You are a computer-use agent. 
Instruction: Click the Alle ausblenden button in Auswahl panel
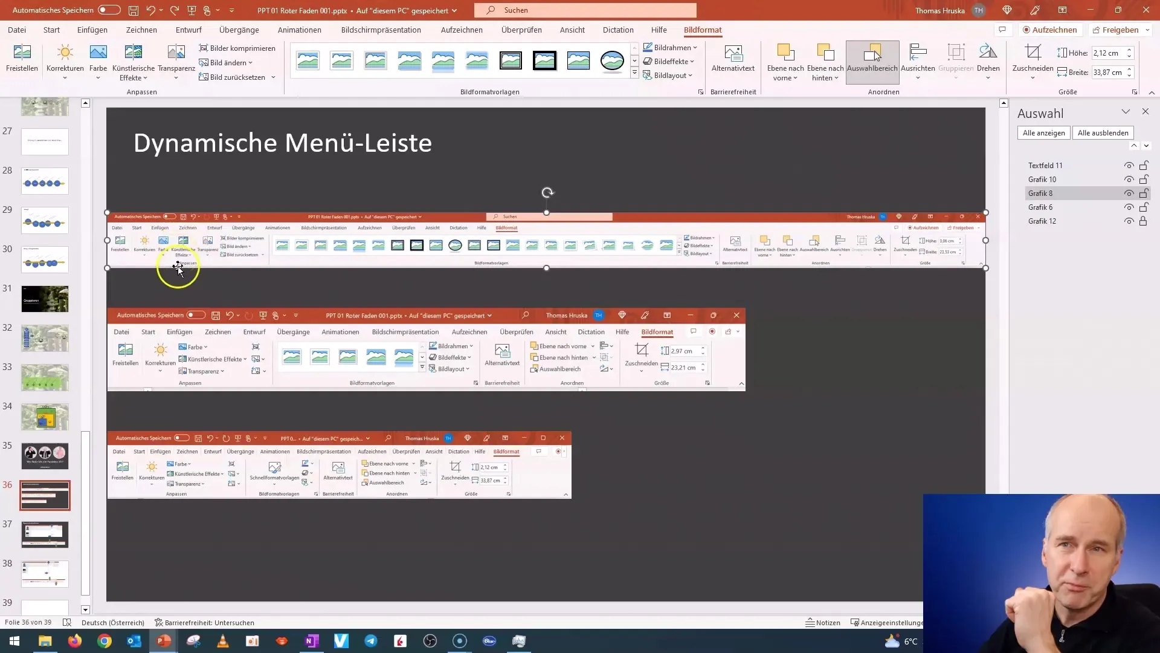(1103, 132)
